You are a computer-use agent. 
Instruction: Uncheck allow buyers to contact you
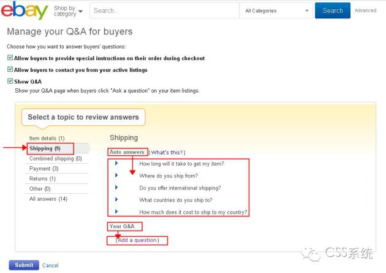click(10, 70)
